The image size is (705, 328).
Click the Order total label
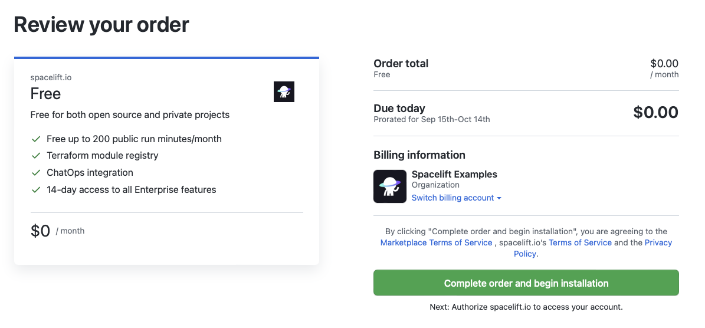point(401,63)
